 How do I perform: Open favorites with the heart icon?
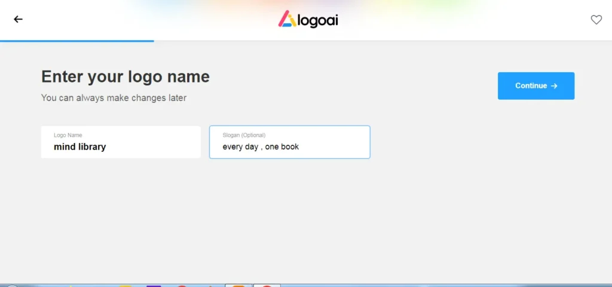point(596,20)
